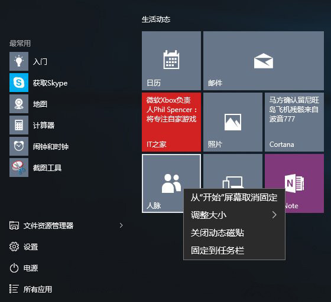
Task: Expand the 调整大小 submenu arrow
Action: click(x=274, y=215)
